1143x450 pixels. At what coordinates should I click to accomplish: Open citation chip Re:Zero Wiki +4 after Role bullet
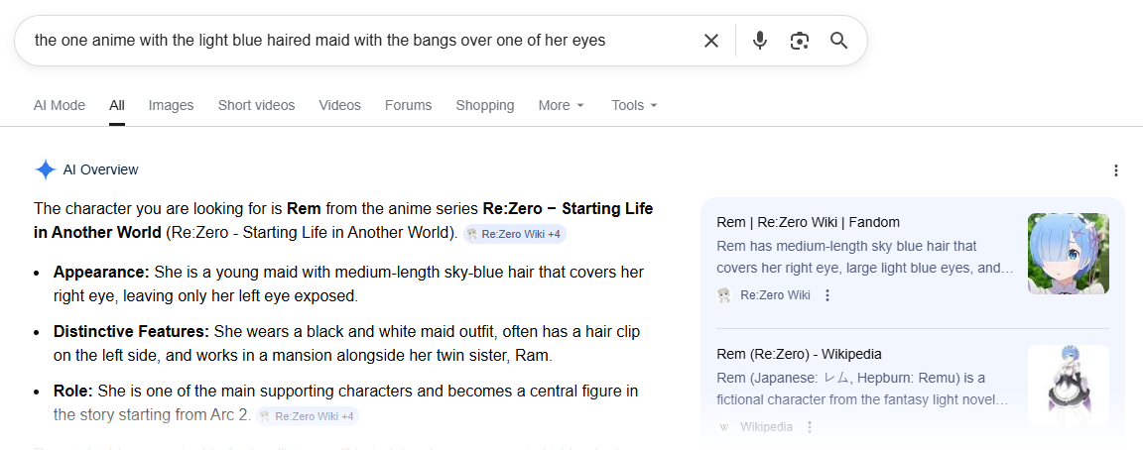point(308,415)
